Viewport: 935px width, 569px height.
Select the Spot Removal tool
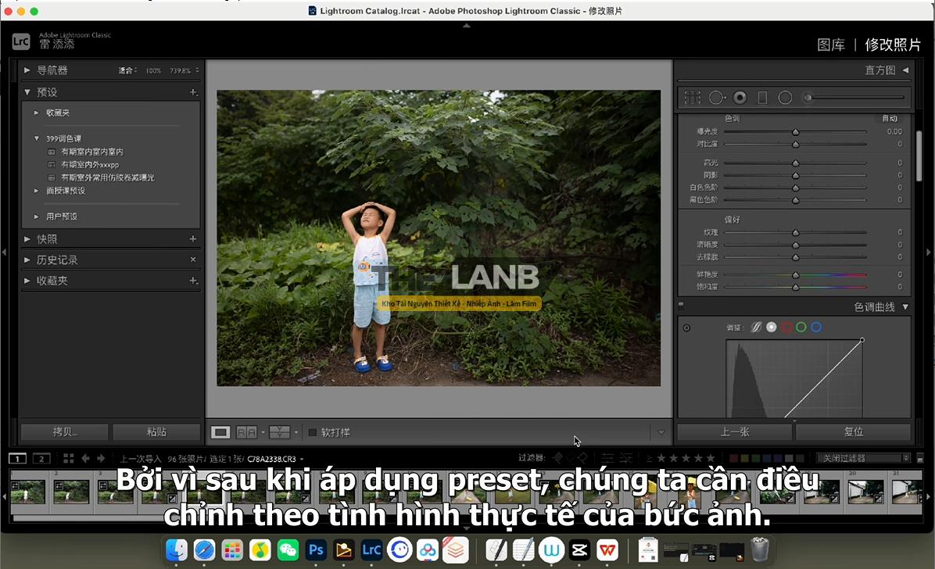pos(715,98)
